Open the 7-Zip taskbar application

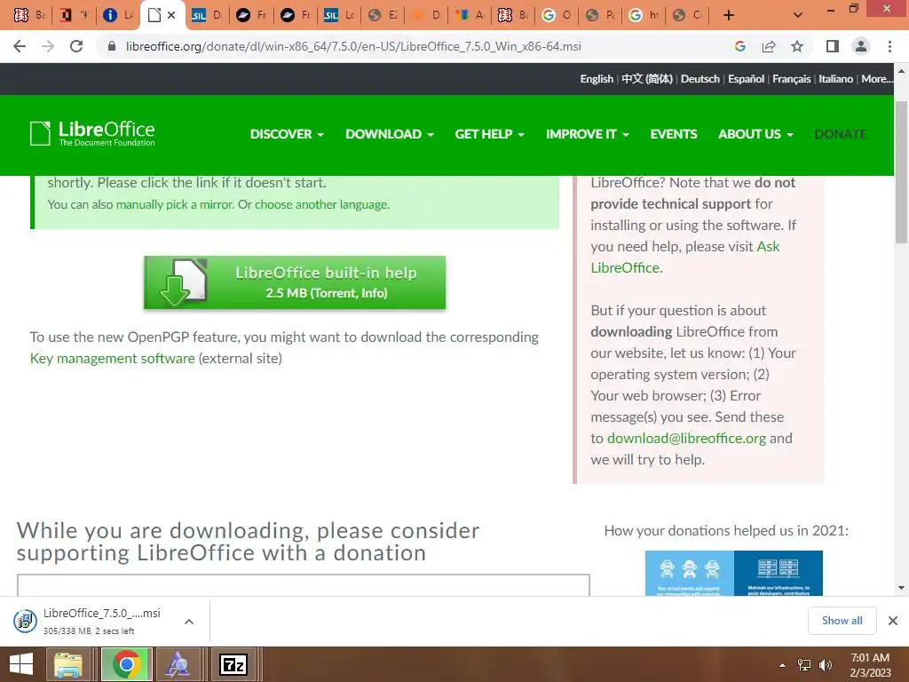click(233, 664)
